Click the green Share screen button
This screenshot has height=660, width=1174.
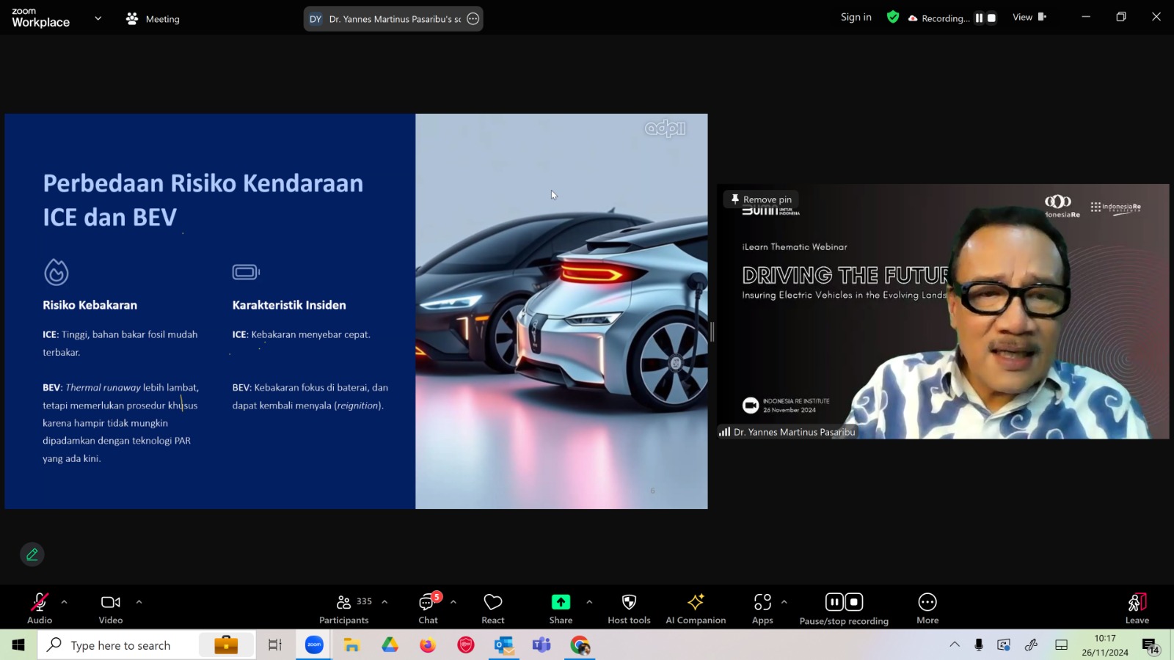coord(561,609)
